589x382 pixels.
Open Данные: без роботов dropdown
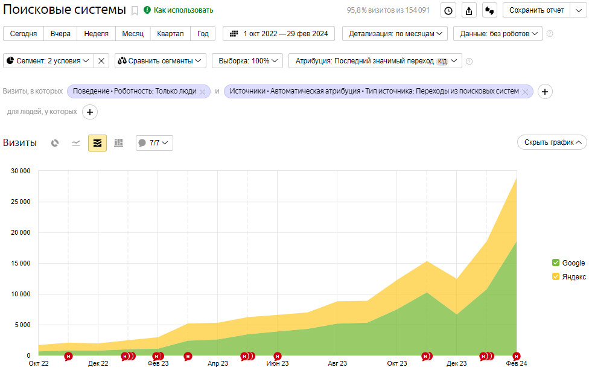point(498,33)
